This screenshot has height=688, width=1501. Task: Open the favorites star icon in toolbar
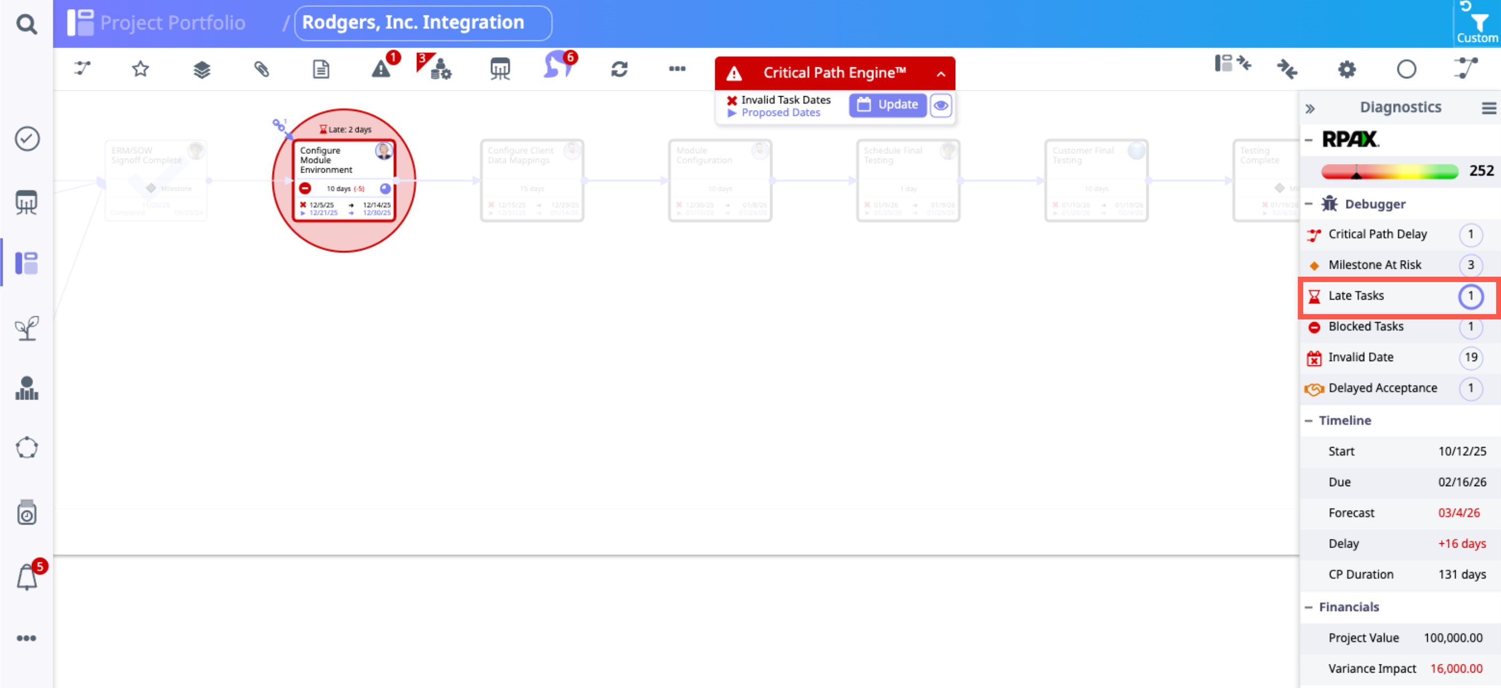(x=141, y=69)
